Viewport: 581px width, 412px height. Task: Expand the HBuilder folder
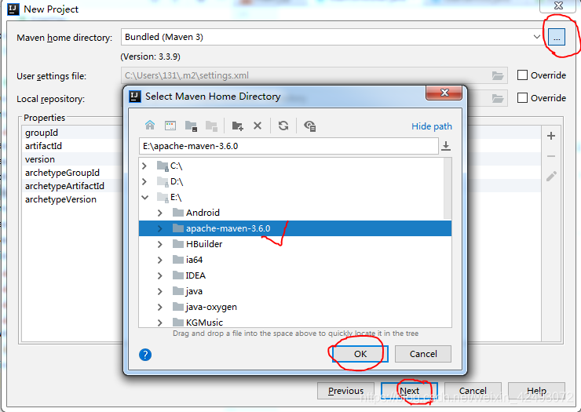[159, 245]
